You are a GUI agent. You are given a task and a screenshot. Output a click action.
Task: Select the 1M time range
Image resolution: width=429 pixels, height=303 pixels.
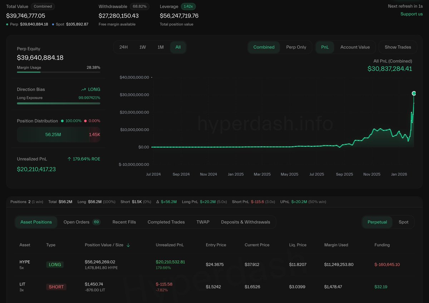(161, 47)
